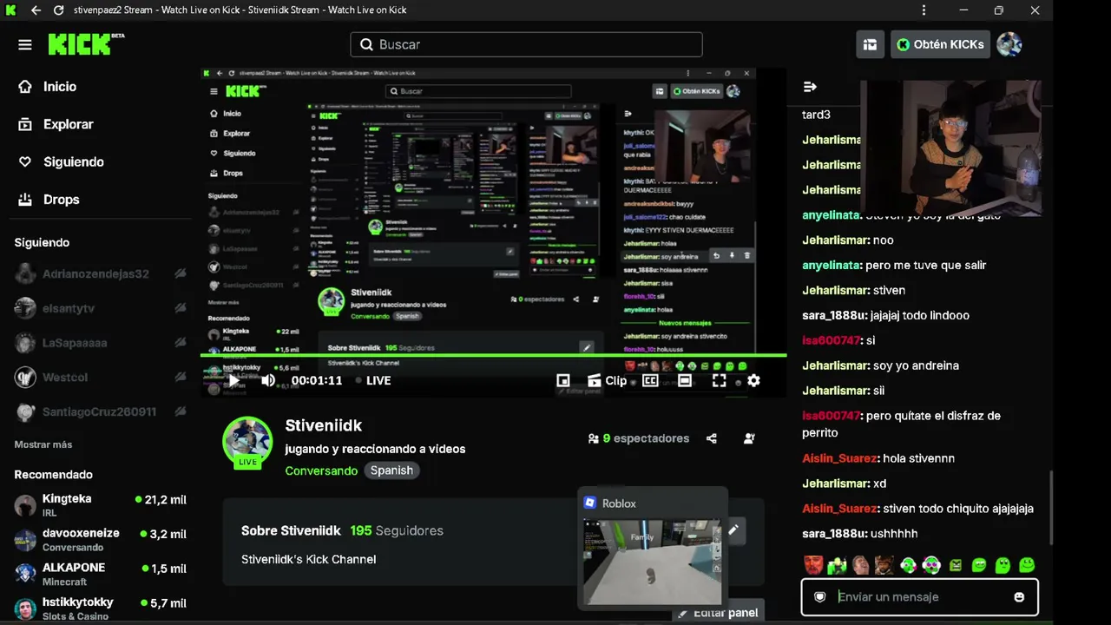The image size is (1111, 625).
Task: Click the Obtén KICKs button
Action: coord(940,44)
